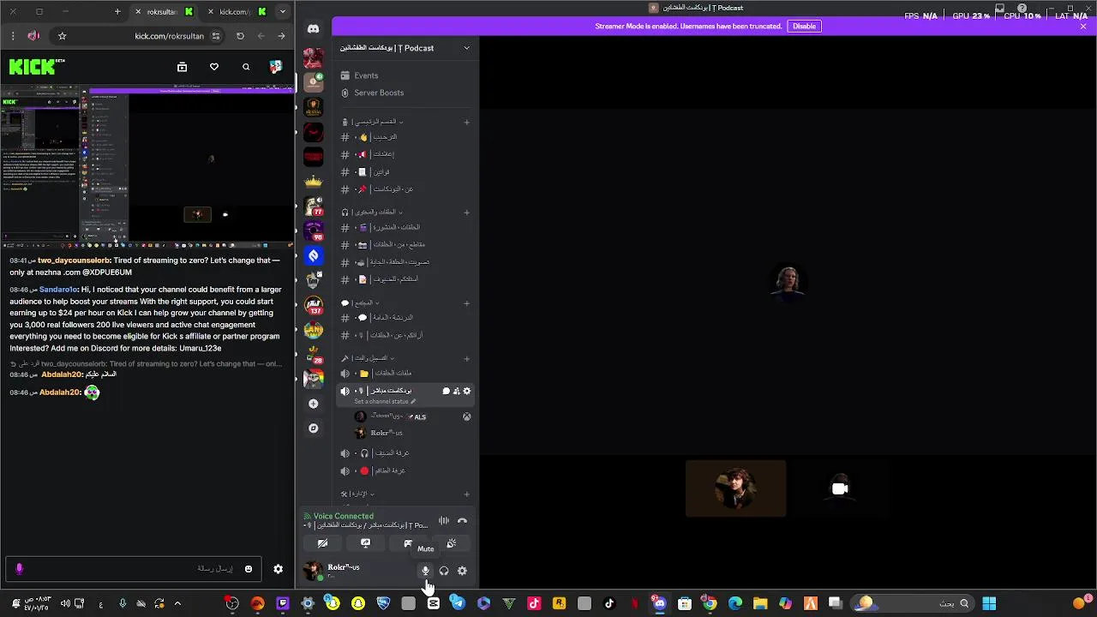The image size is (1097, 617).
Task: Join voice channel with the red circle emoji
Action: [x=405, y=470]
